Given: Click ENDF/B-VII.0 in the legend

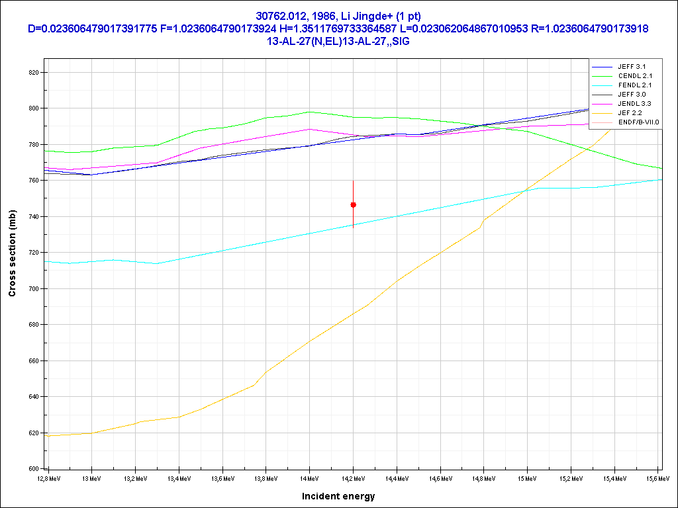Looking at the screenshot, I should tap(639, 122).
